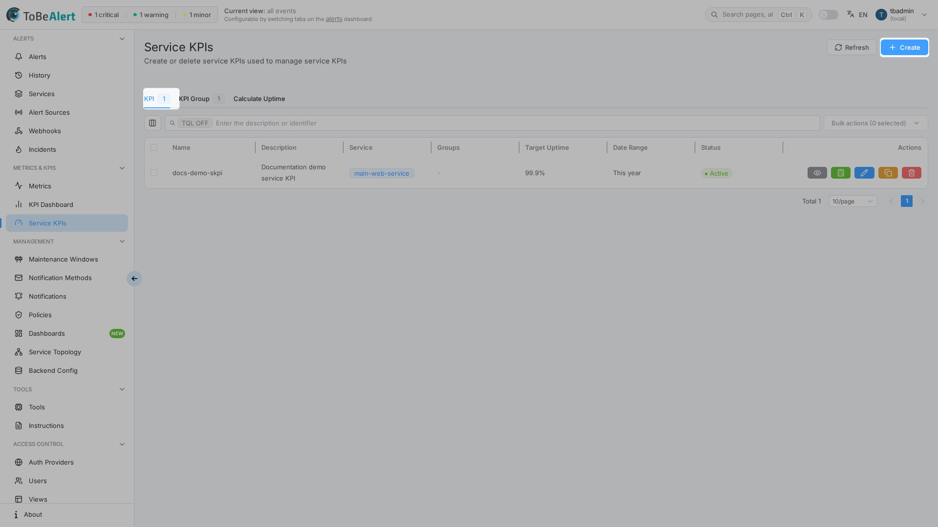Collapse the MANAGEMENT sidebar section

tap(122, 242)
